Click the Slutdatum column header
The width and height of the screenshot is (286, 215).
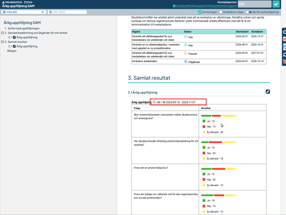click(x=257, y=32)
